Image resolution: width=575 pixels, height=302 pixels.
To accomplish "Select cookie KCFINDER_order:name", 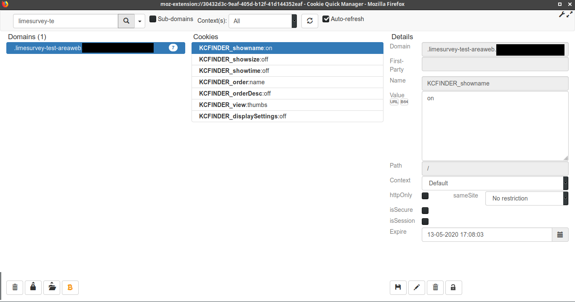I will [287, 82].
